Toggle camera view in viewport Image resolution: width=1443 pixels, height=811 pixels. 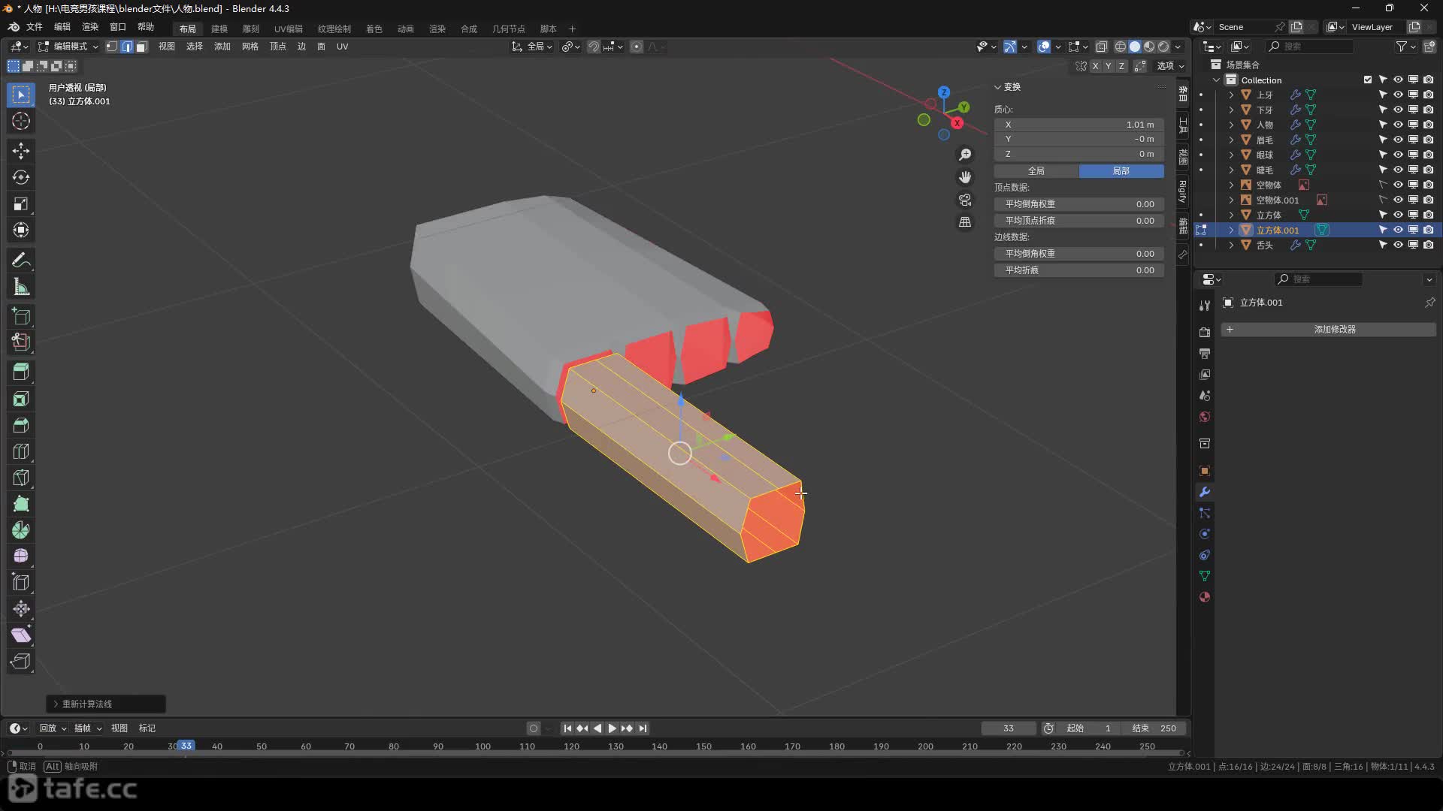tap(965, 200)
